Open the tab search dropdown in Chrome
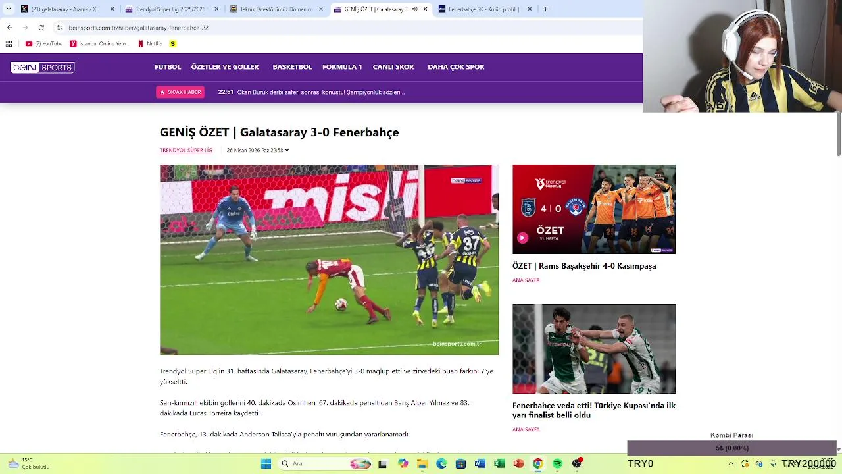842x474 pixels. click(9, 9)
